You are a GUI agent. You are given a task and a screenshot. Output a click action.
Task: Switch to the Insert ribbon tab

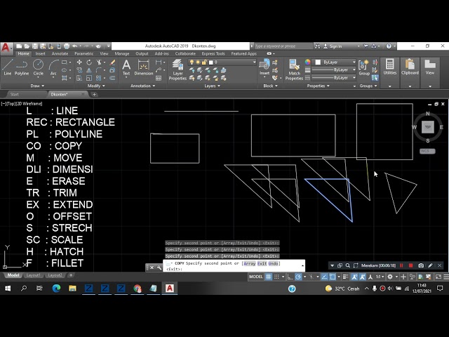click(x=41, y=53)
